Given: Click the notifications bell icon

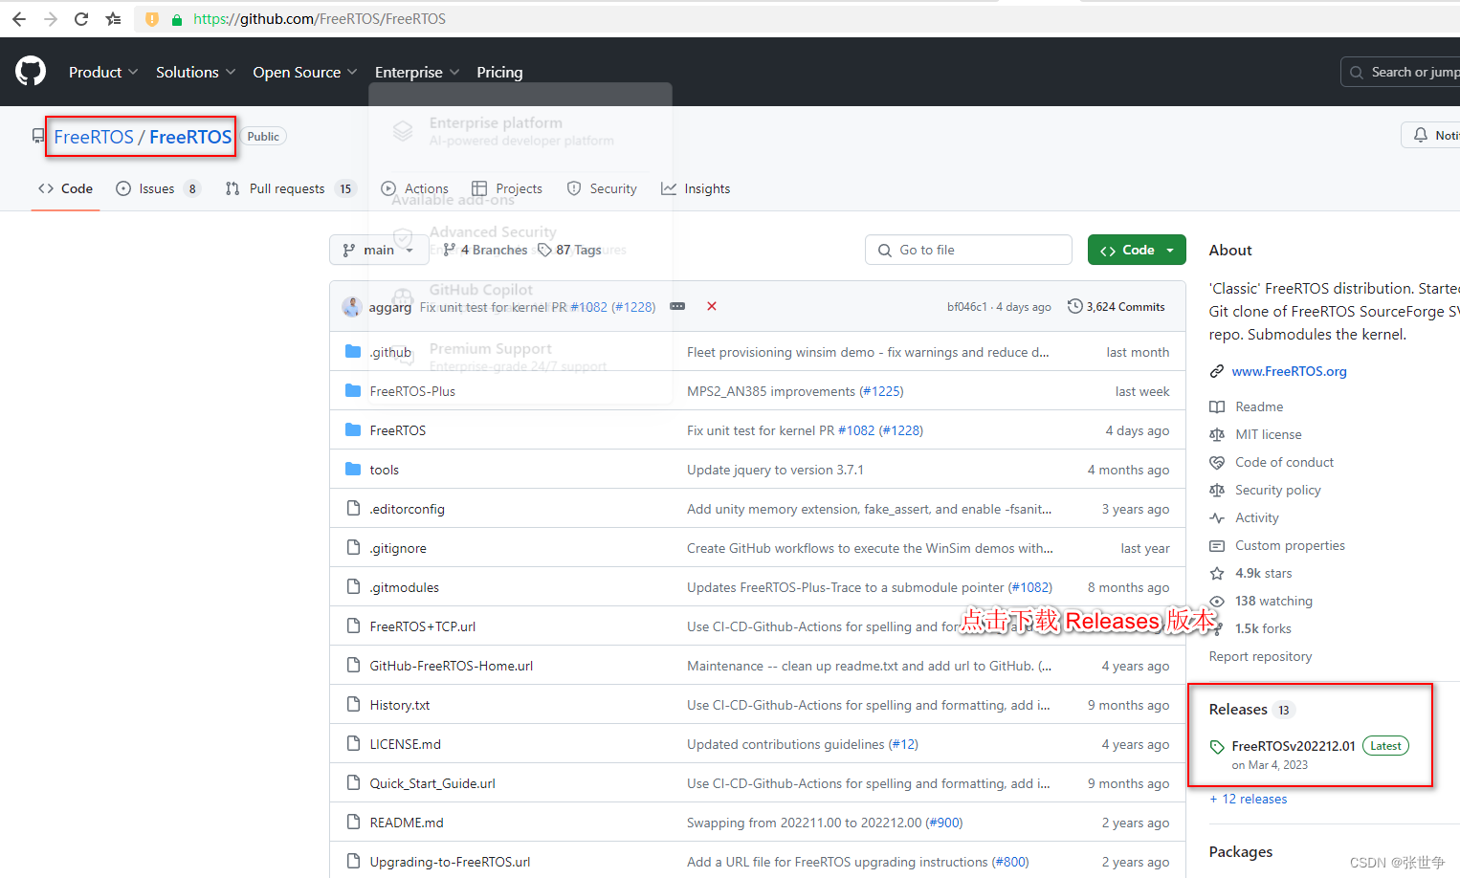Looking at the screenshot, I should [x=1421, y=136].
